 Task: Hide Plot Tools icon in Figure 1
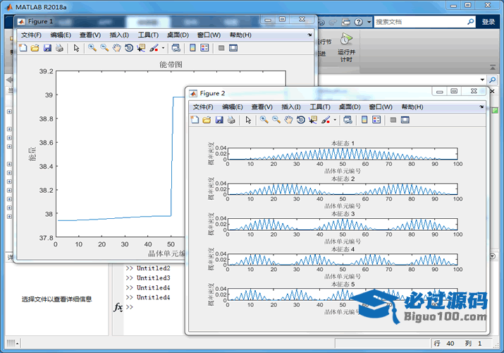tap(221, 48)
